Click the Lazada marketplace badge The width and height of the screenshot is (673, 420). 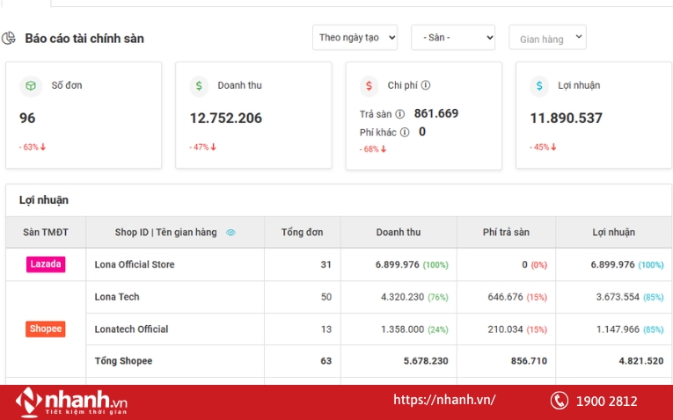(x=46, y=264)
